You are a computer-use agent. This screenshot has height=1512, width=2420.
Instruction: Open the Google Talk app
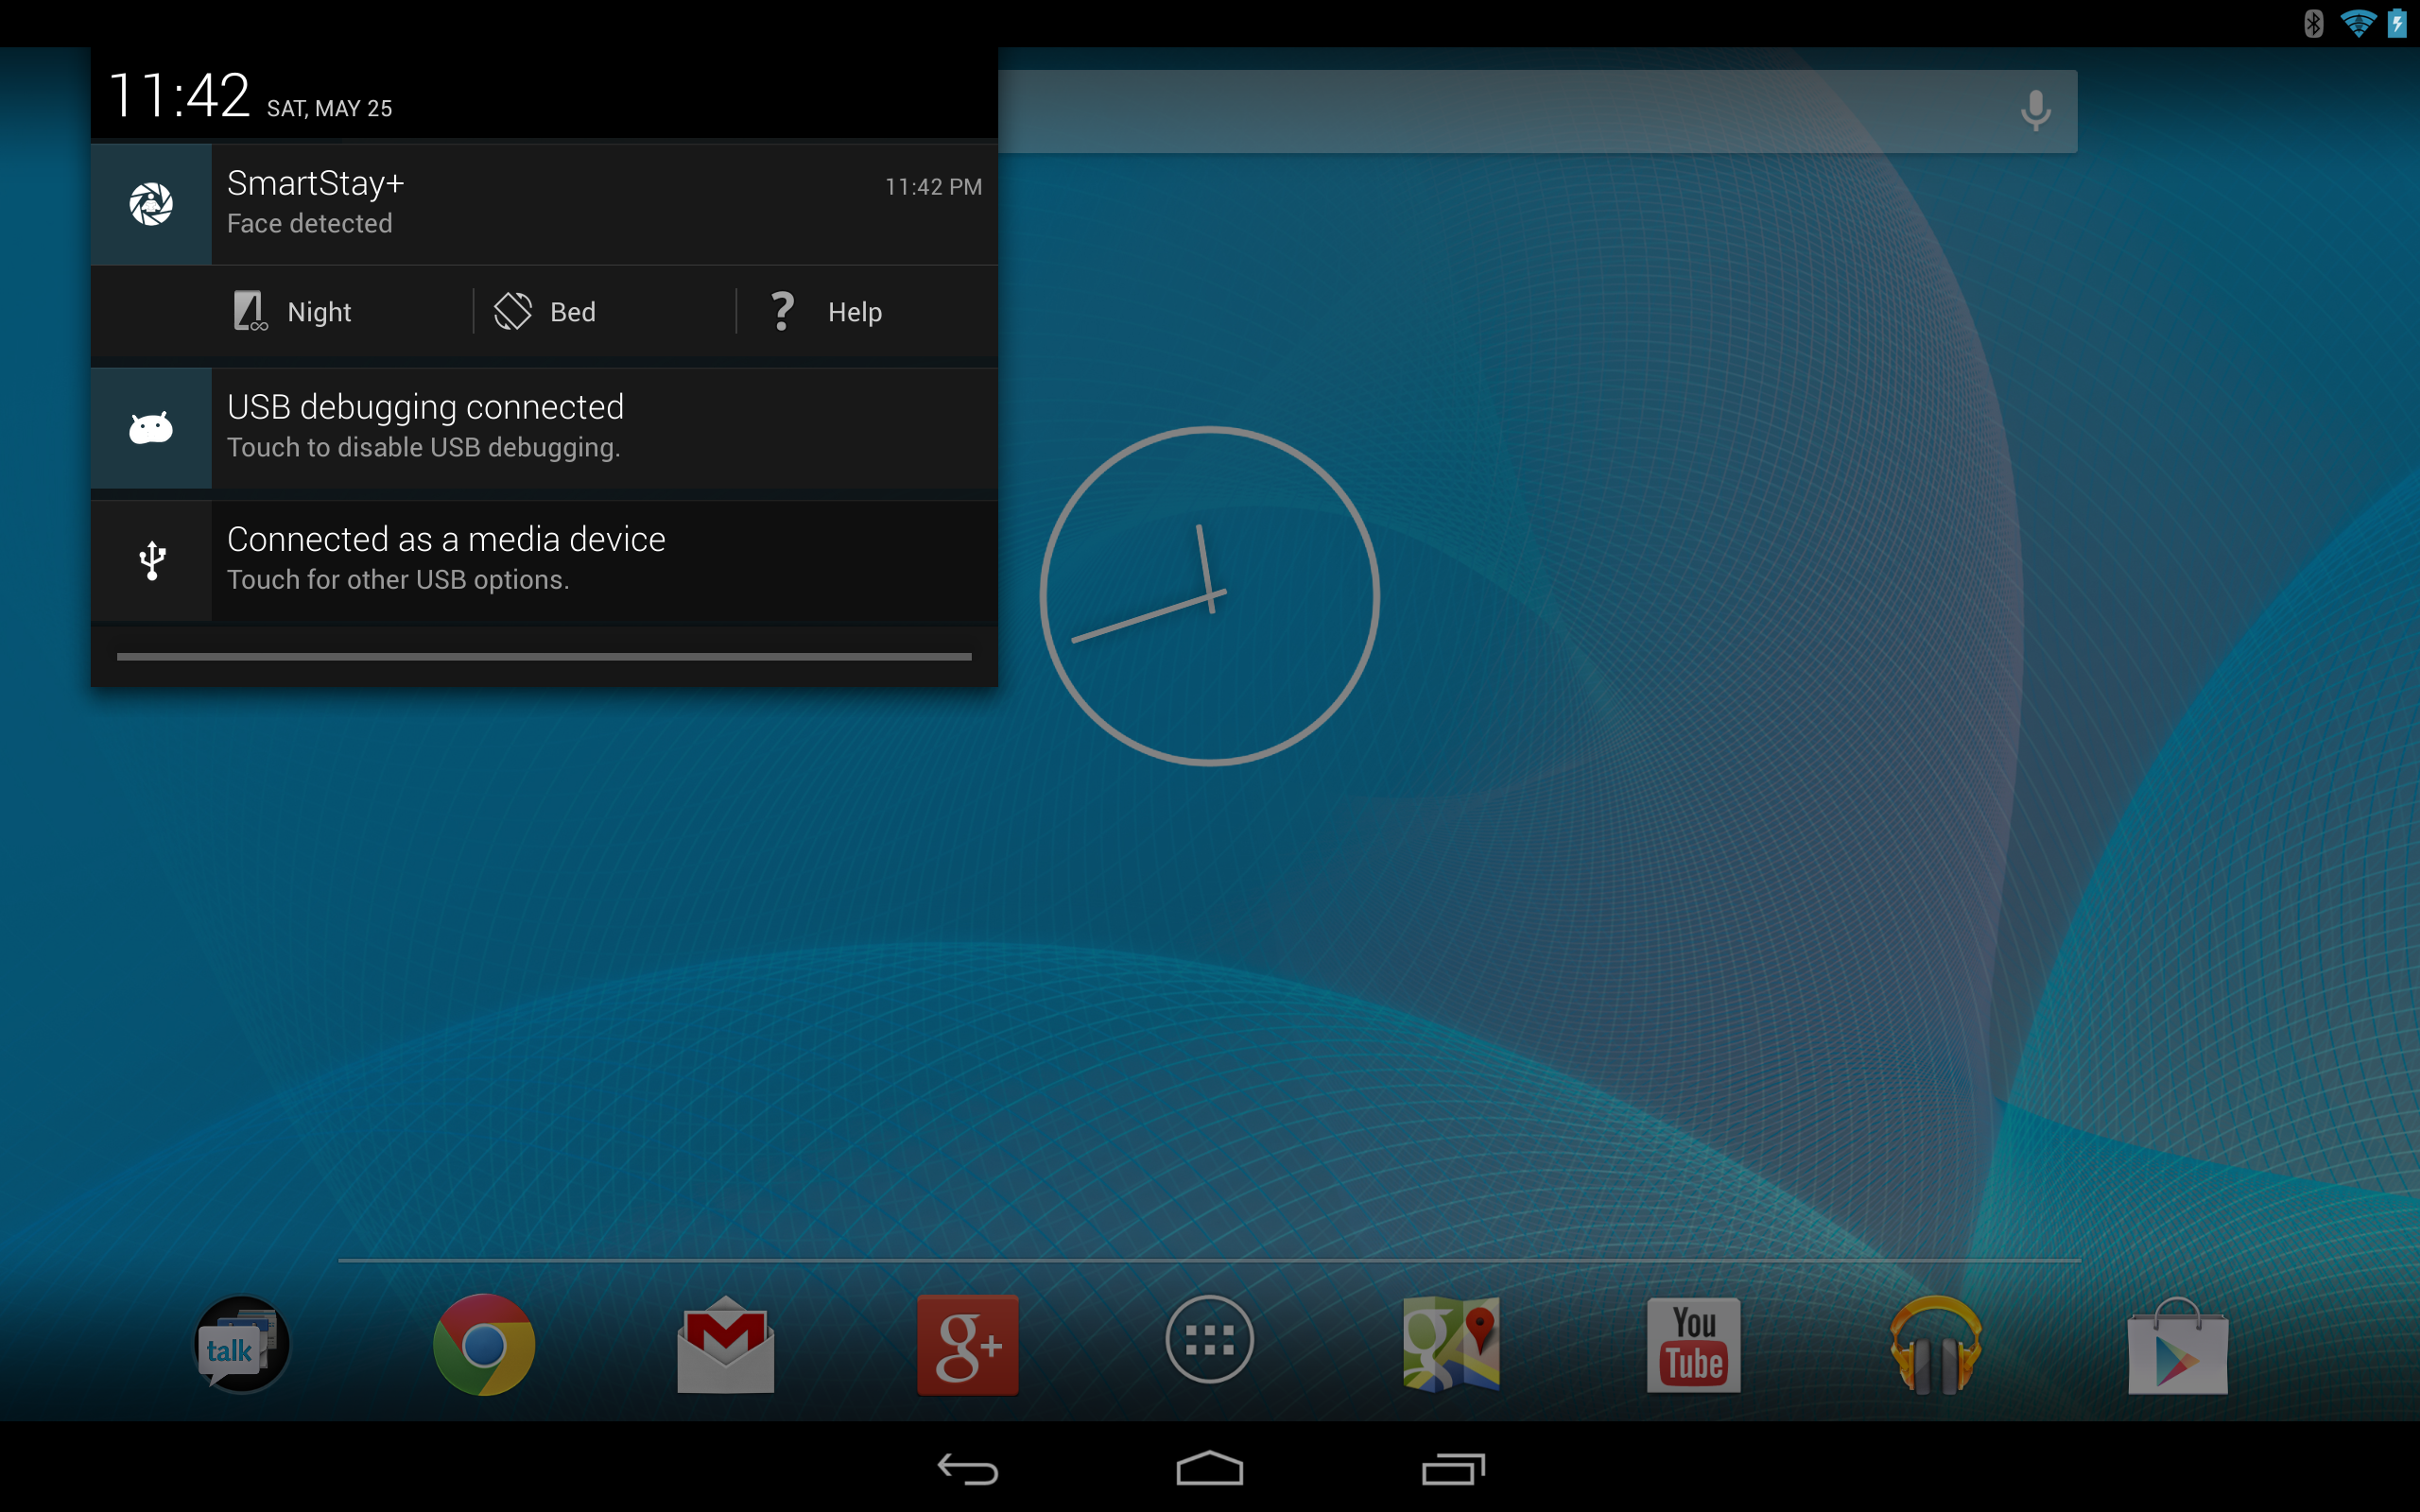click(x=241, y=1344)
